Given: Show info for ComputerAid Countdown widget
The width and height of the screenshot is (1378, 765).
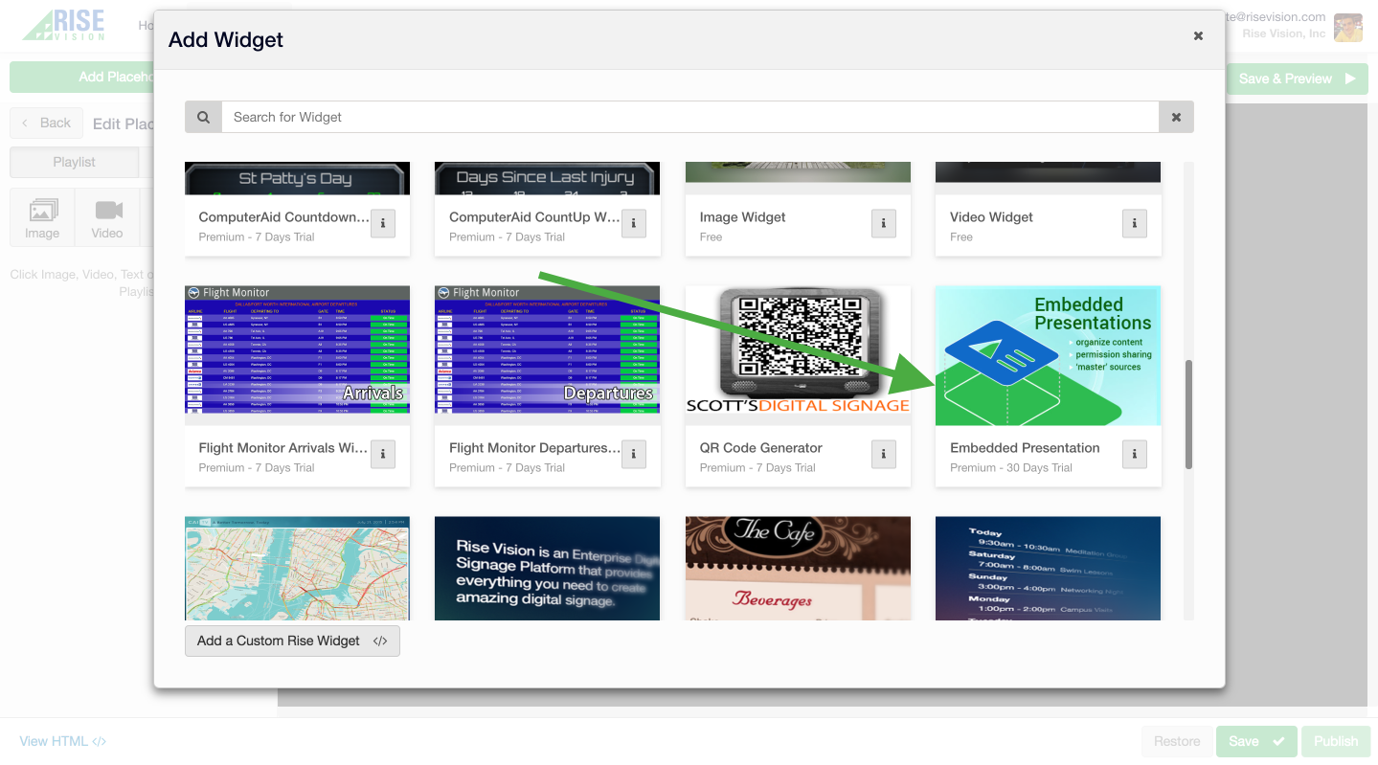Looking at the screenshot, I should 383,223.
